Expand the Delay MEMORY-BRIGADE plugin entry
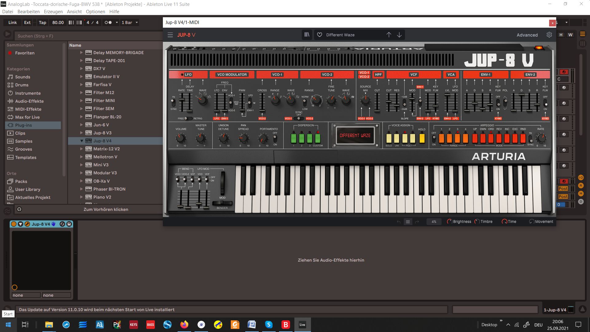The image size is (590, 332). 81,53
